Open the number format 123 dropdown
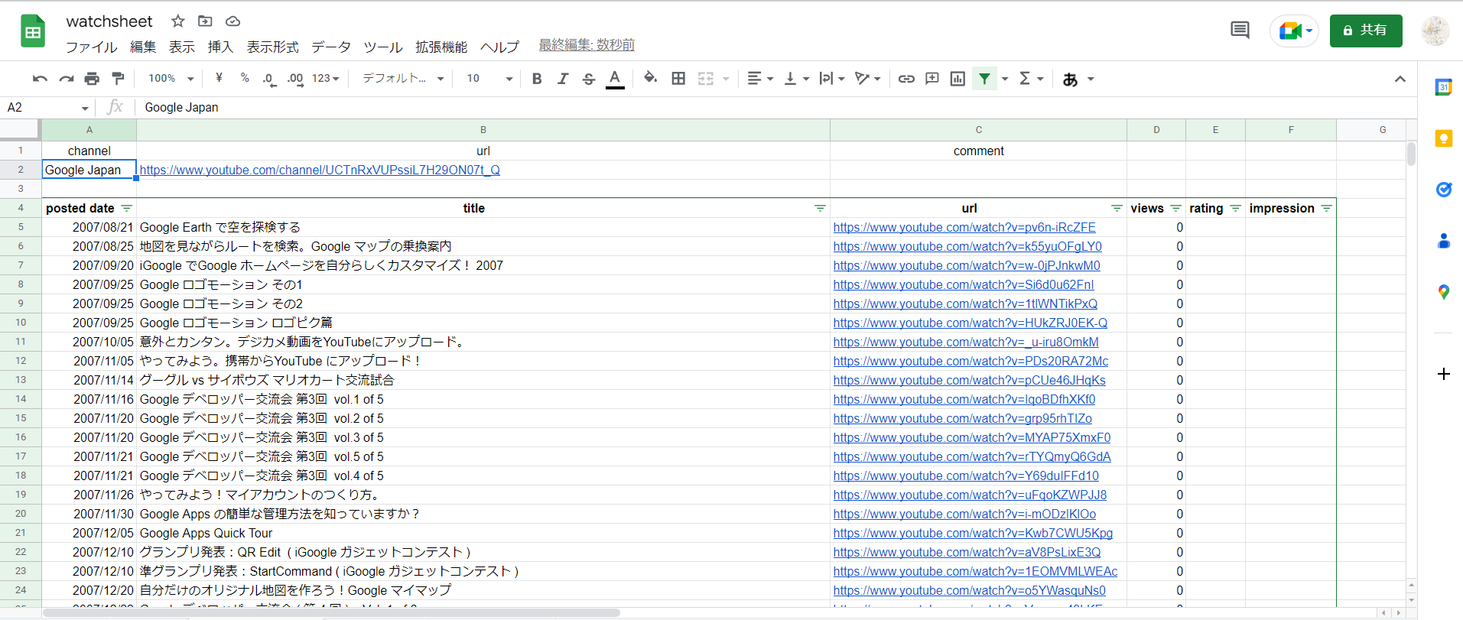 click(x=325, y=79)
